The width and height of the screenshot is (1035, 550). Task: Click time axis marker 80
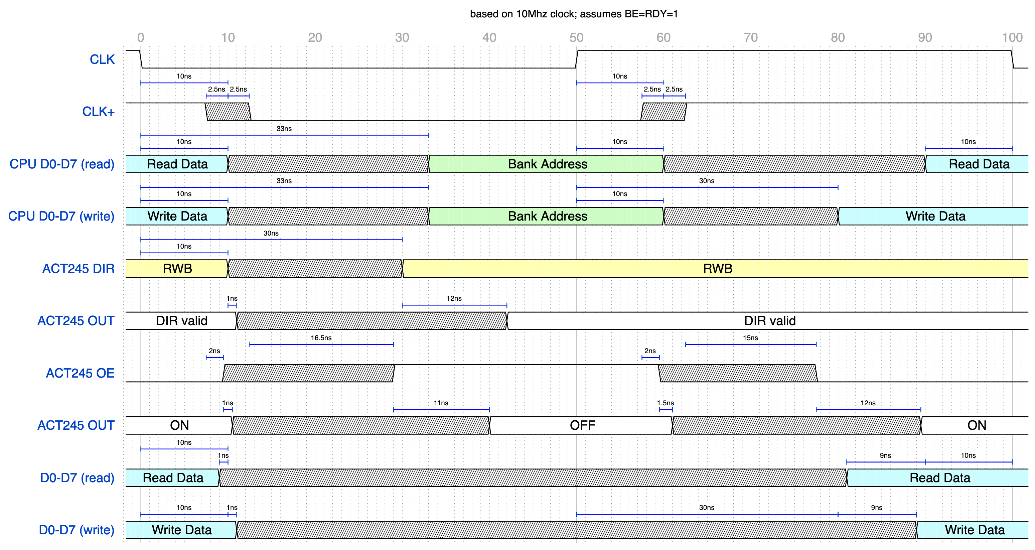coord(838,37)
